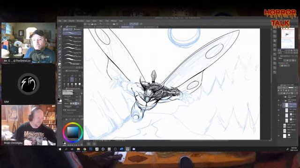
Task: Select the highlighted layer thumbnail
Action: pyautogui.click(x=286, y=105)
